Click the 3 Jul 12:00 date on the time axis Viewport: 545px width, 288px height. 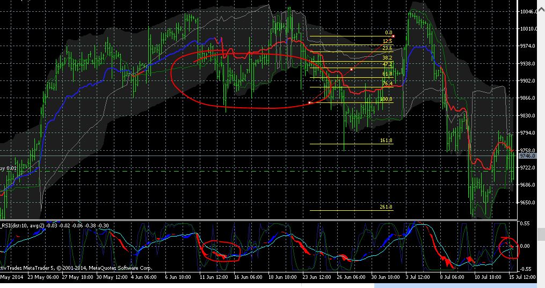pos(417,277)
